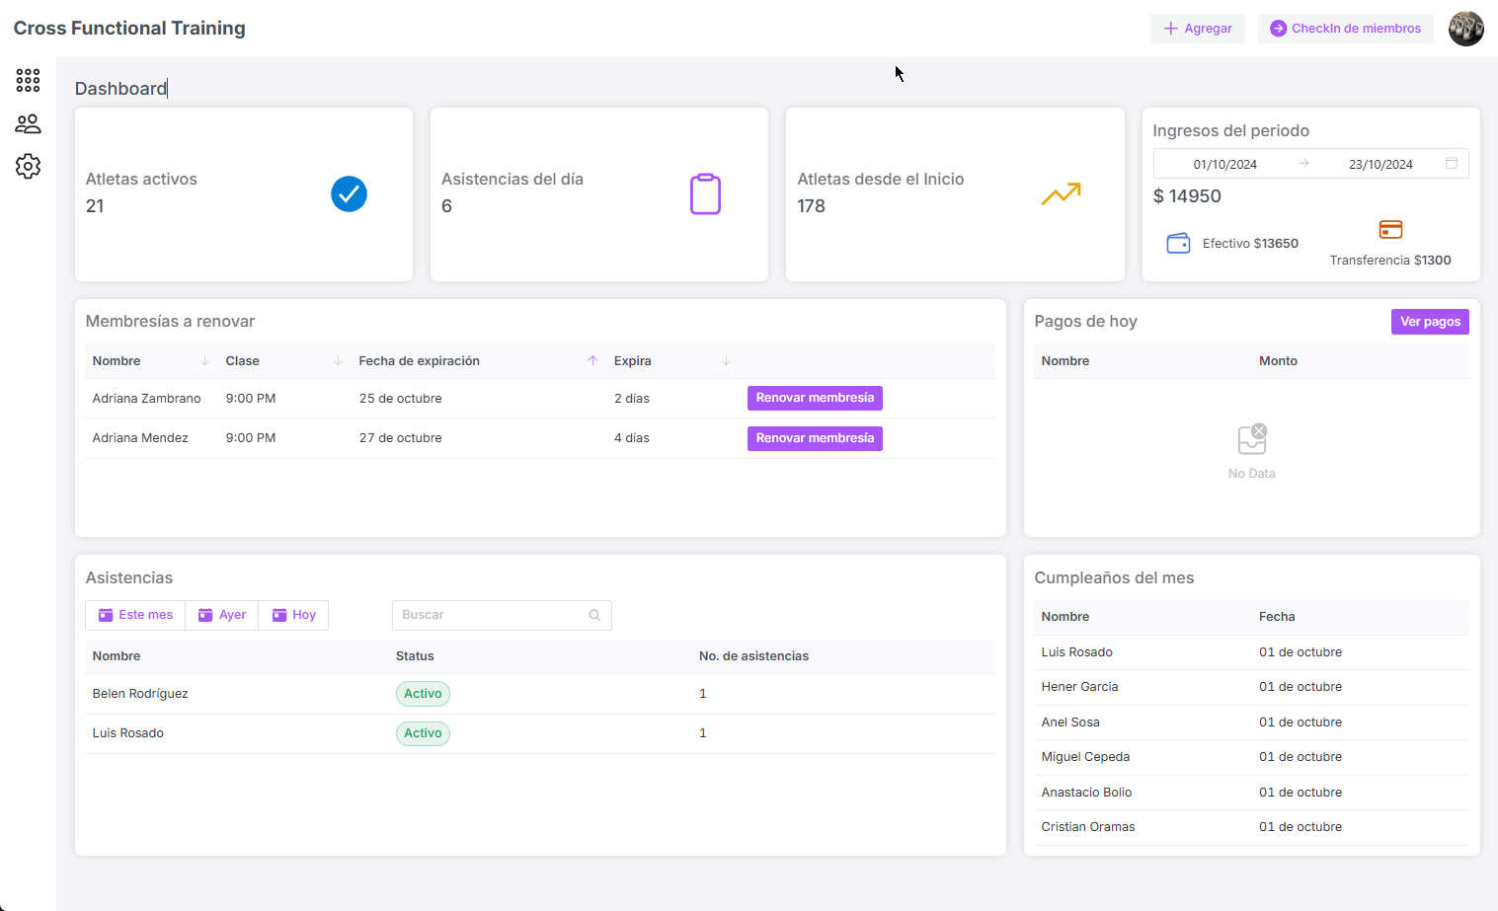Viewport: 1498px width, 911px height.
Task: Click the clipboard icon on Asistencias del día
Action: (705, 193)
